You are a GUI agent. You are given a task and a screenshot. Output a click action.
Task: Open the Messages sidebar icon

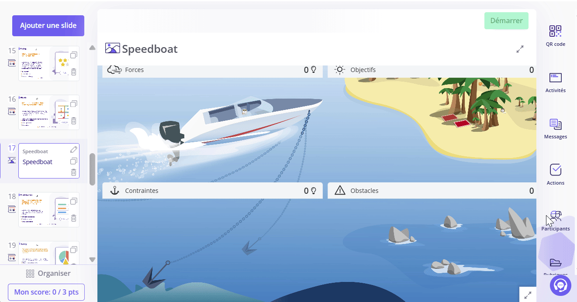(x=556, y=124)
